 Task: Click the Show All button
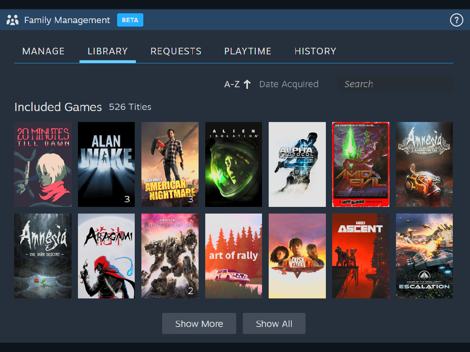[x=274, y=323]
